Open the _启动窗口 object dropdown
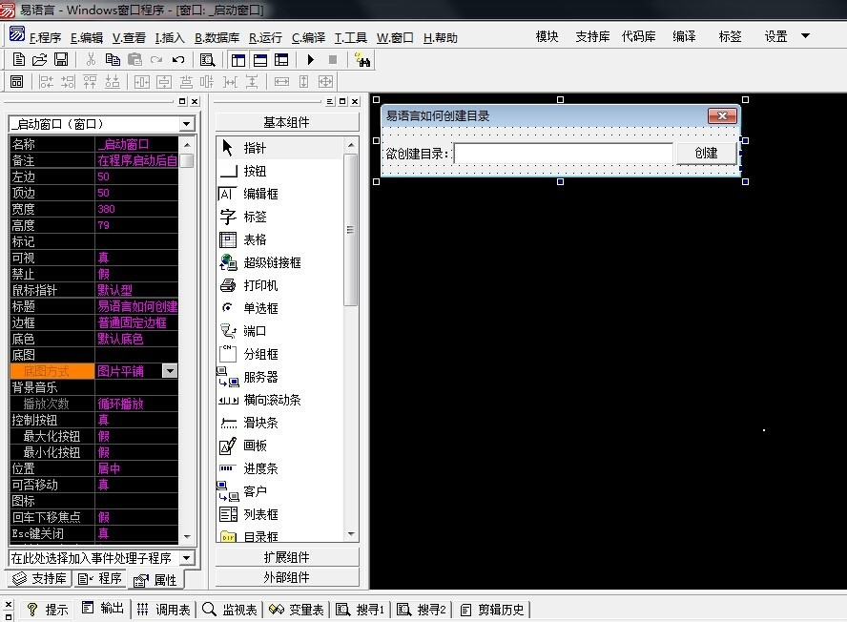This screenshot has width=847, height=622. (186, 124)
